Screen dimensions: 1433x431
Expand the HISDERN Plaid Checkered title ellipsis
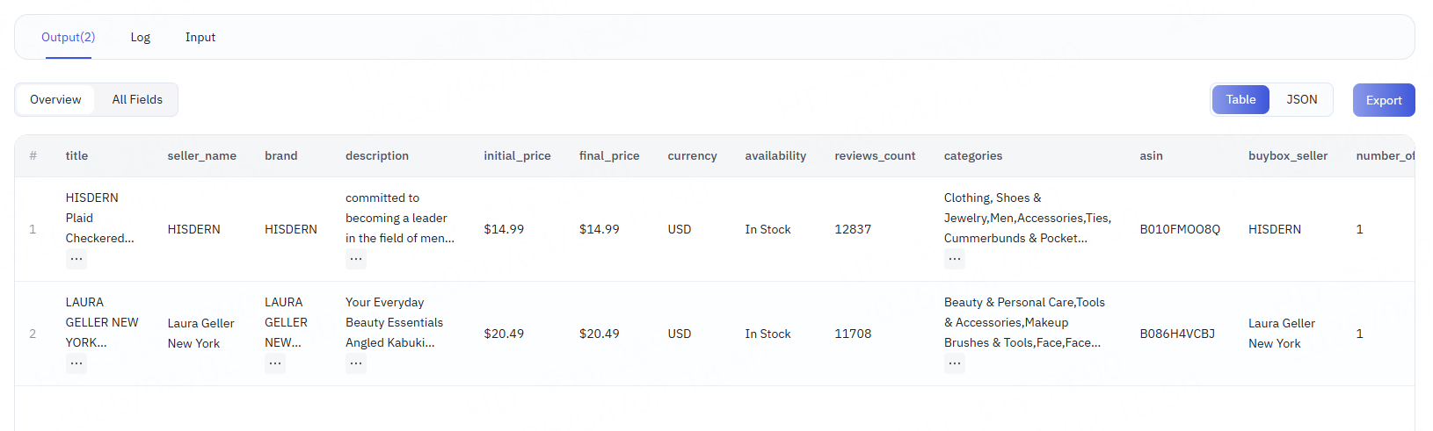[76, 258]
